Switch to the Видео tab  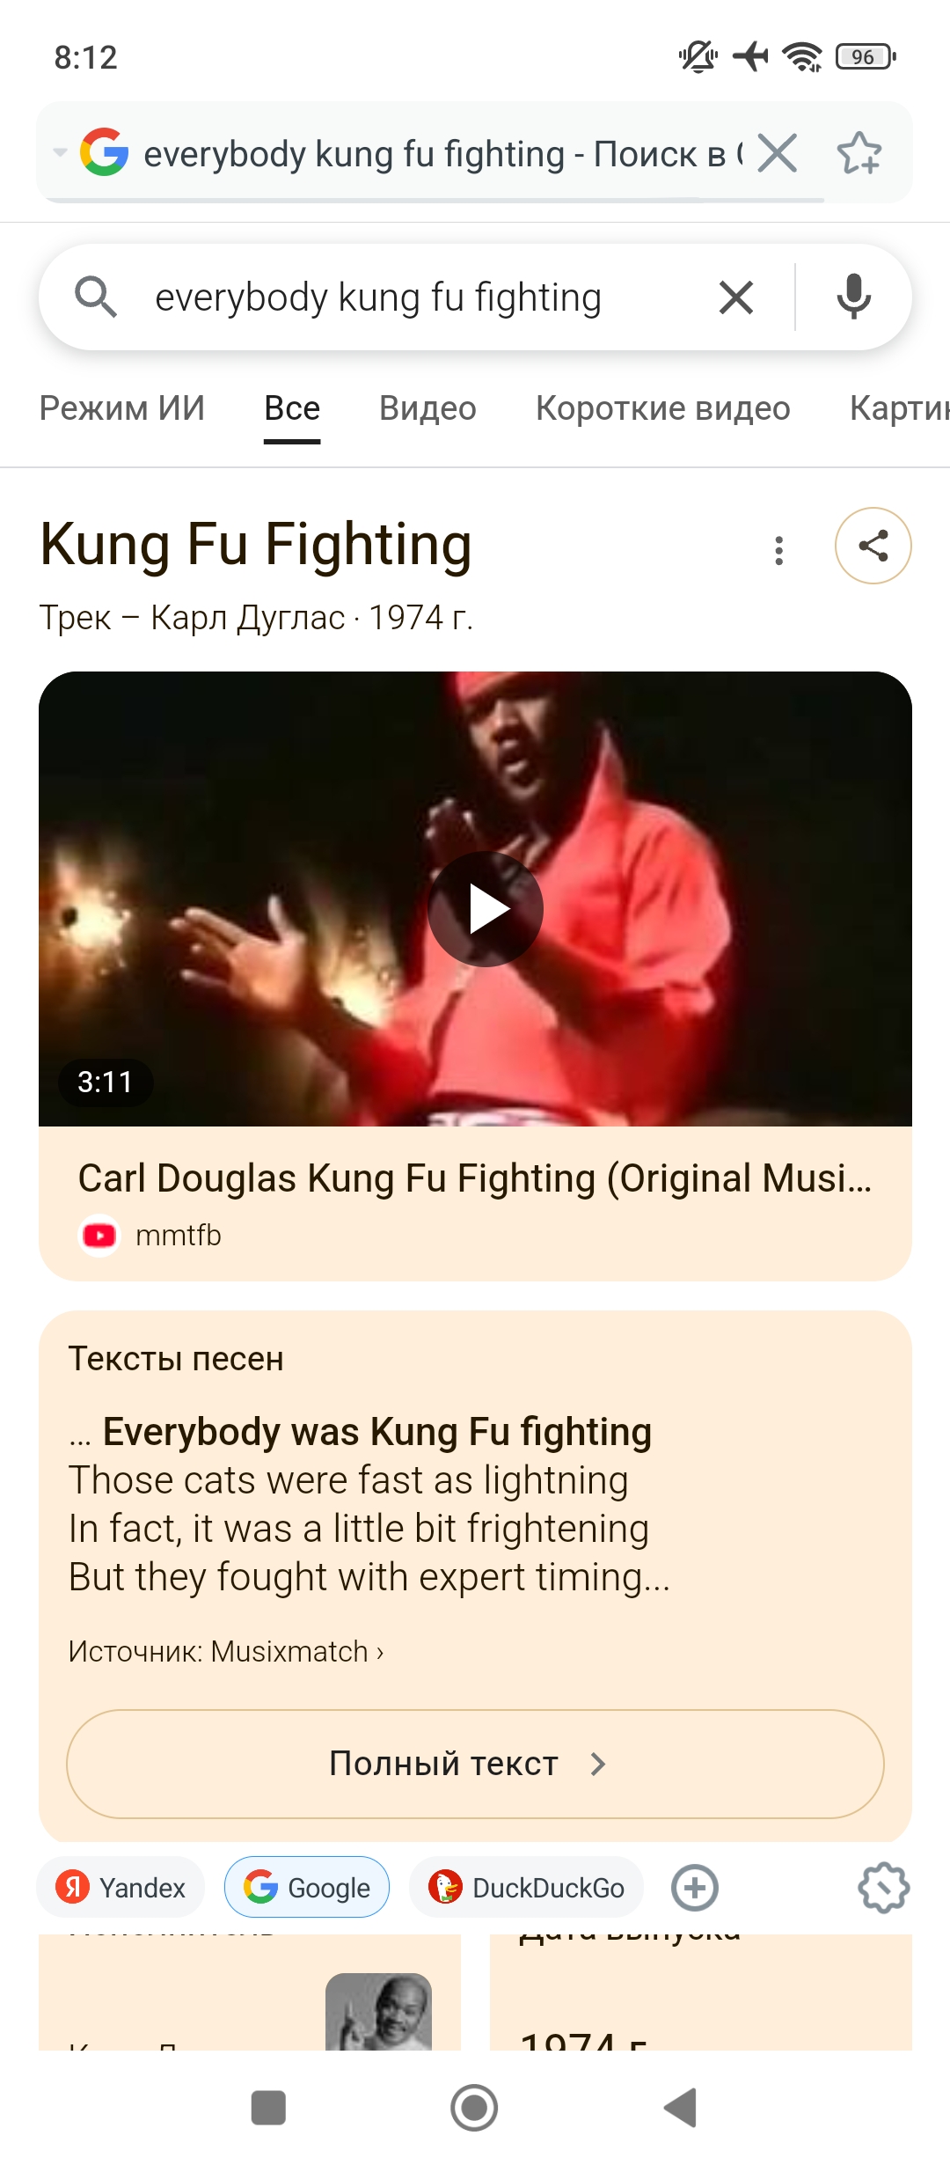(x=427, y=408)
